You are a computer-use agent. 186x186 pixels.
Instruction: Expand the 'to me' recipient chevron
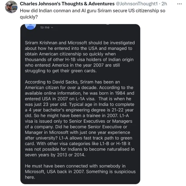click(52, 28)
